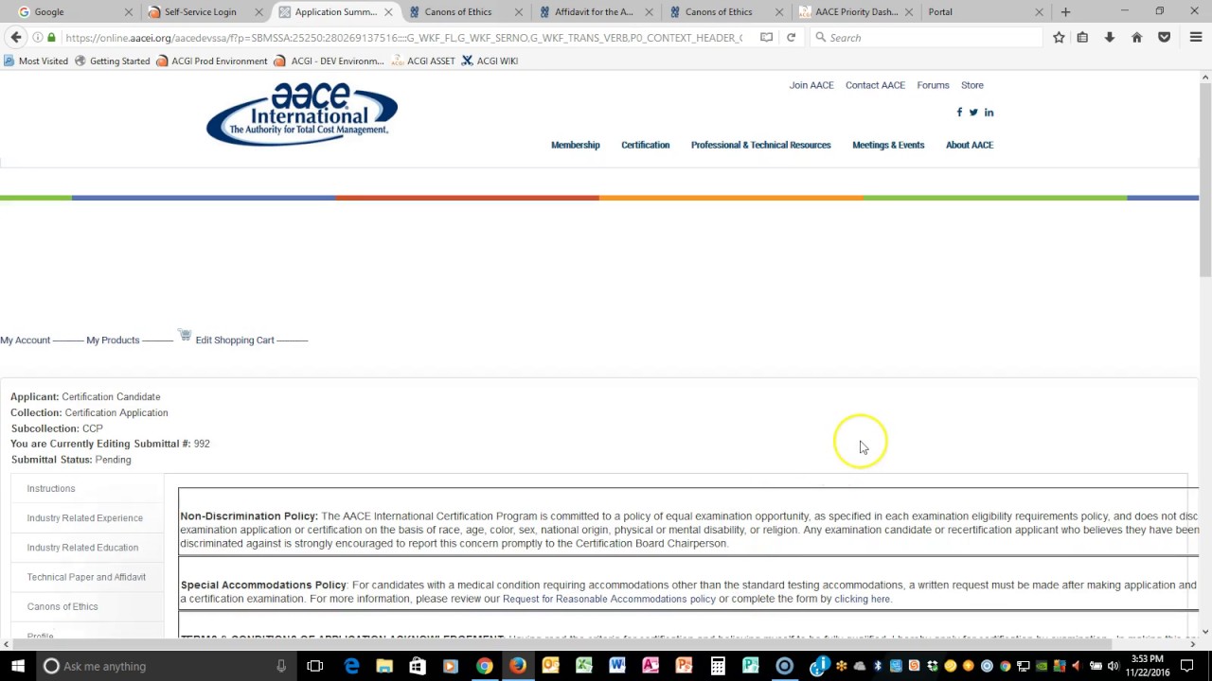Reload the page with the refresh icon
Viewport: 1212px width, 681px height.
(791, 37)
